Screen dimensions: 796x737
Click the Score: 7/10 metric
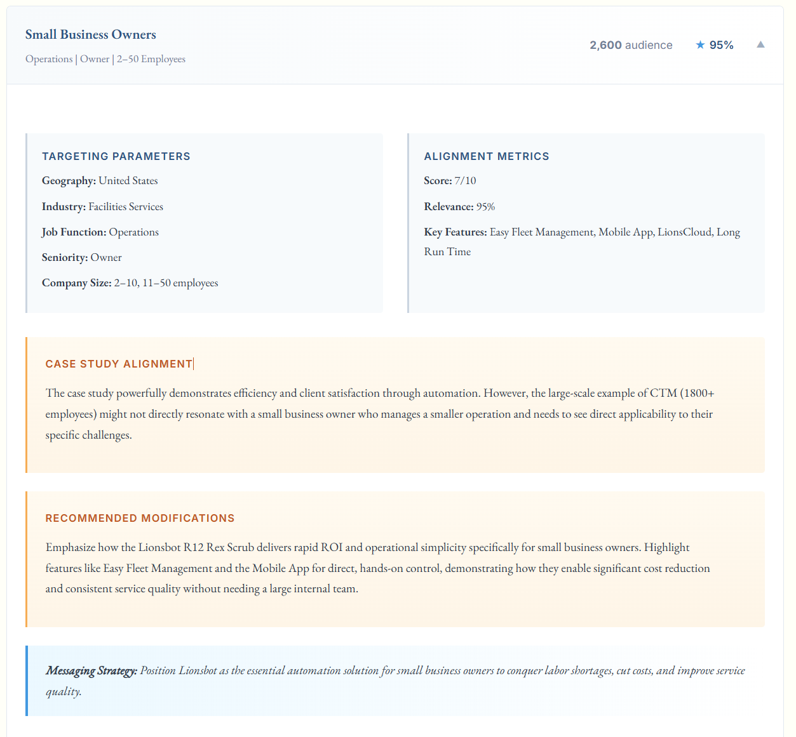[x=450, y=181]
